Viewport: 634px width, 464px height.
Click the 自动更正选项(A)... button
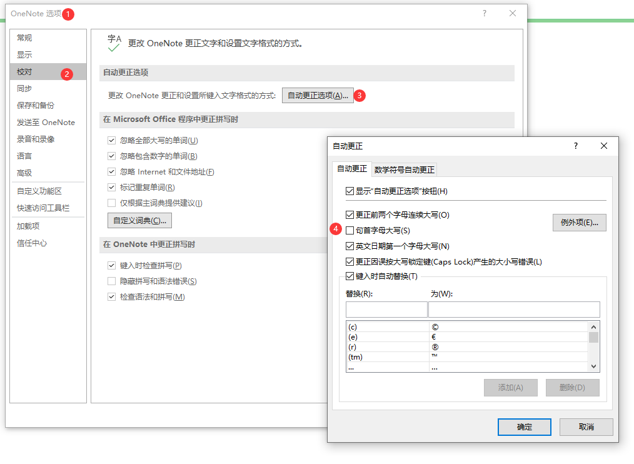point(318,96)
